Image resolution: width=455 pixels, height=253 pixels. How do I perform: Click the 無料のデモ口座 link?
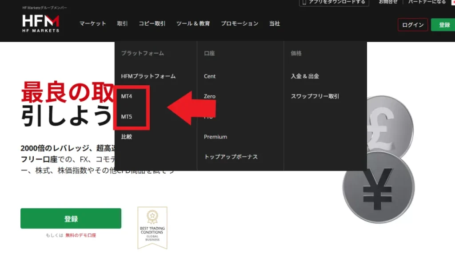[x=81, y=235]
